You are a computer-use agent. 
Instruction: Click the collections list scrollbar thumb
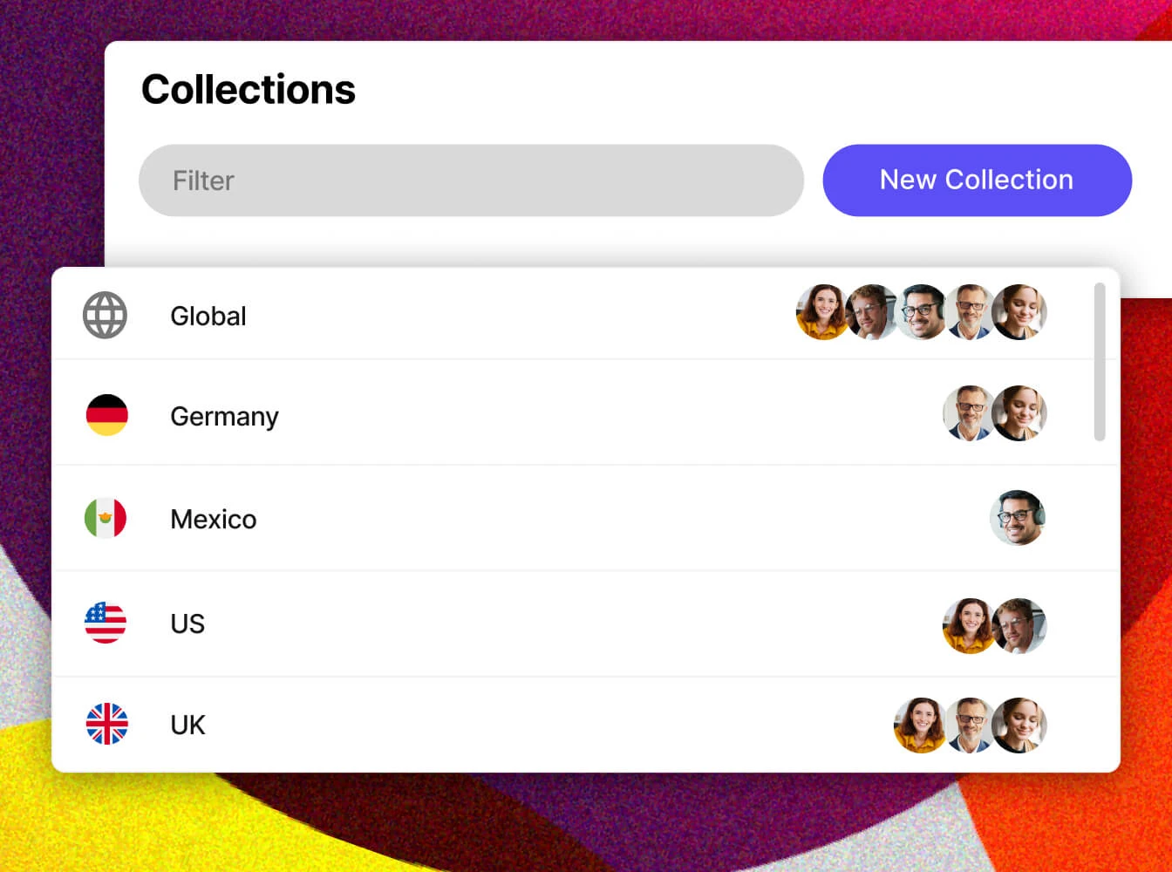click(x=1100, y=362)
